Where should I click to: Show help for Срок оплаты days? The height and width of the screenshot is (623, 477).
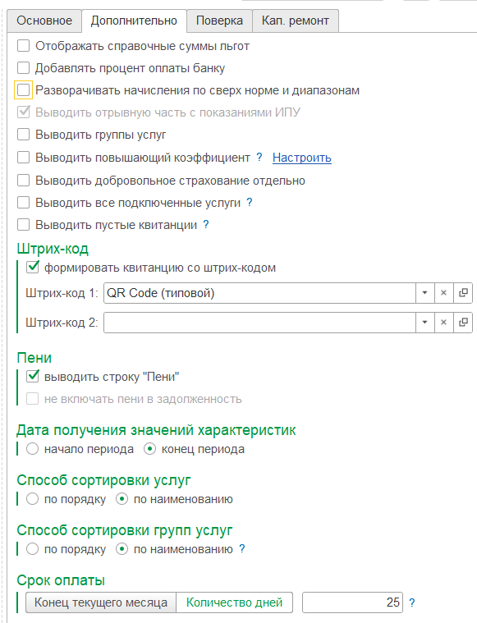tap(412, 602)
